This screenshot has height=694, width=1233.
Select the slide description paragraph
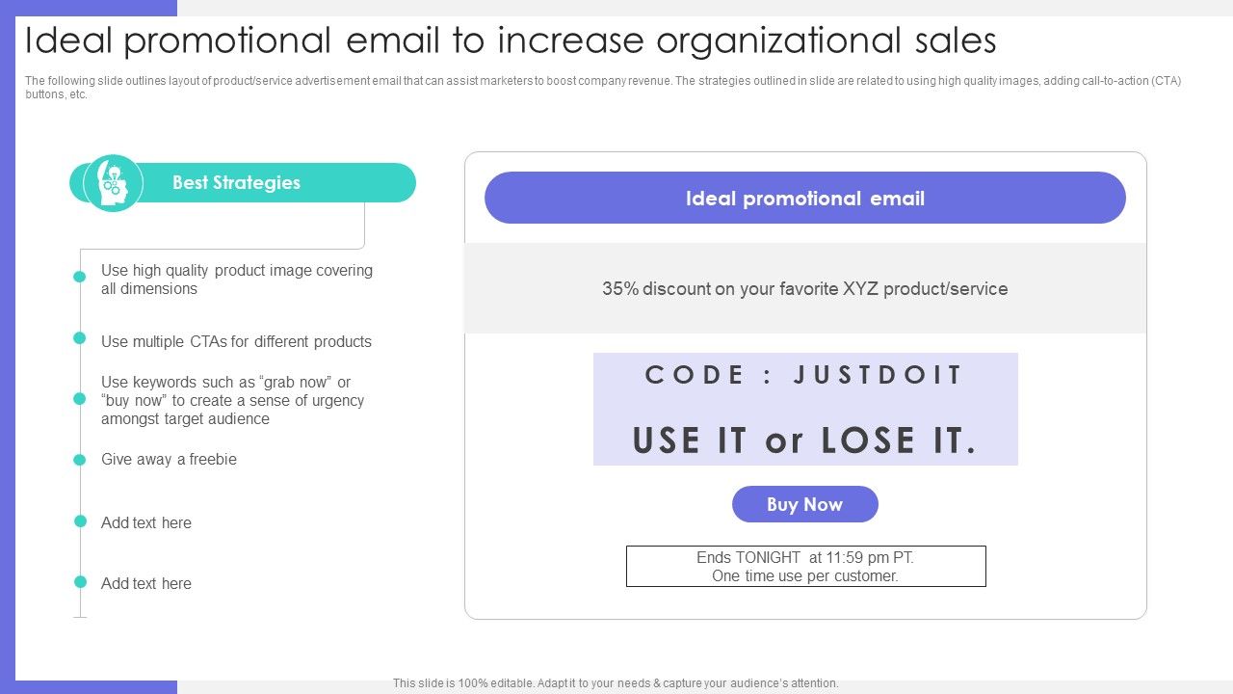(x=603, y=88)
